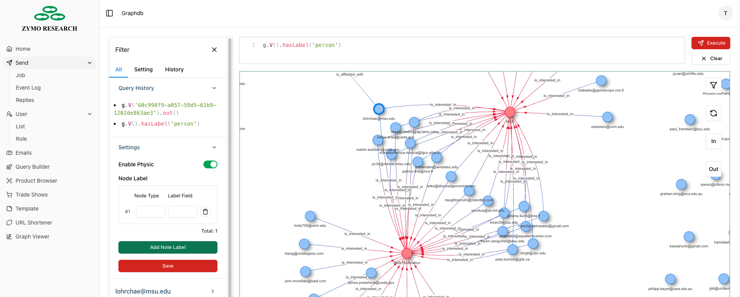The width and height of the screenshot is (740, 297).
Task: Select the RNA Purification red node
Action: point(406,254)
